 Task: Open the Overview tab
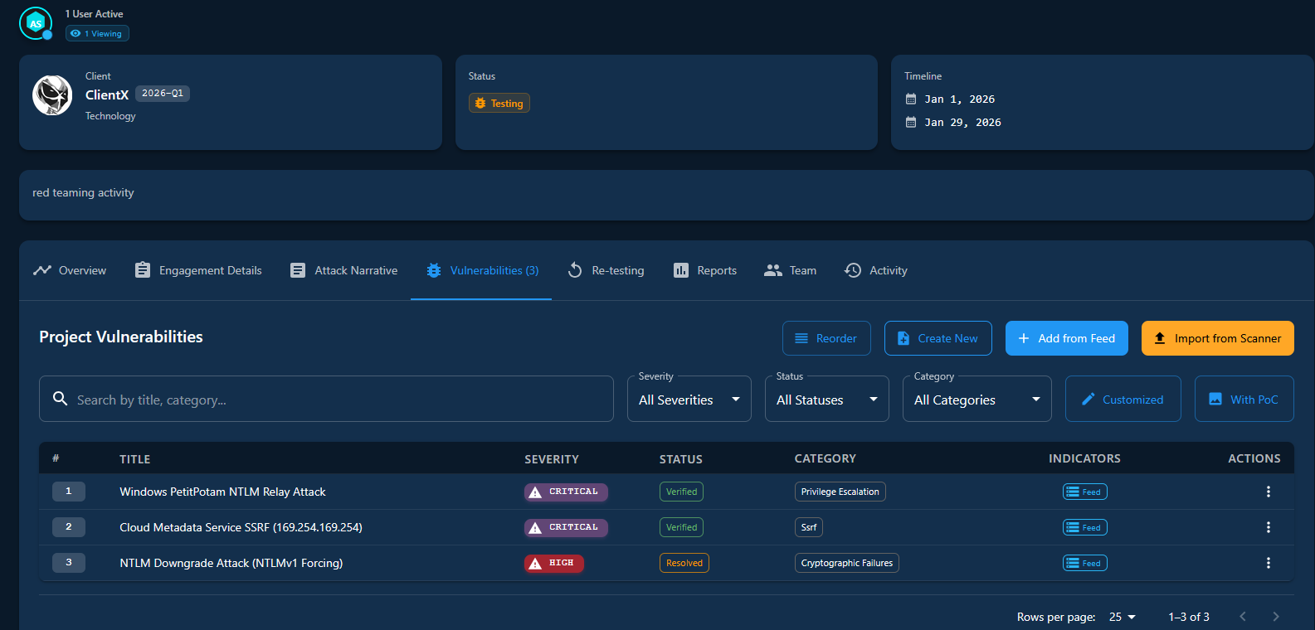(x=70, y=270)
